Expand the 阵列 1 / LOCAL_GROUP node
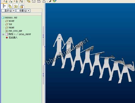The width and height of the screenshot is (135, 103). coord(3,34)
